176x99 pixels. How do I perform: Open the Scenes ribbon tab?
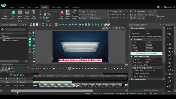pos(21,7)
